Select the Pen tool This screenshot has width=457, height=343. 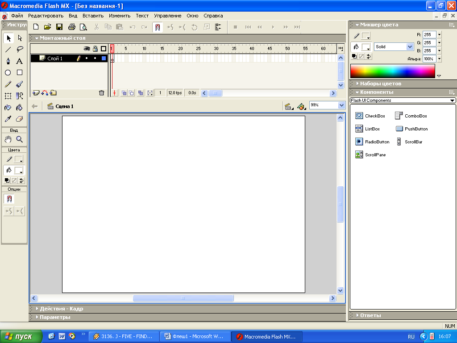click(8, 61)
